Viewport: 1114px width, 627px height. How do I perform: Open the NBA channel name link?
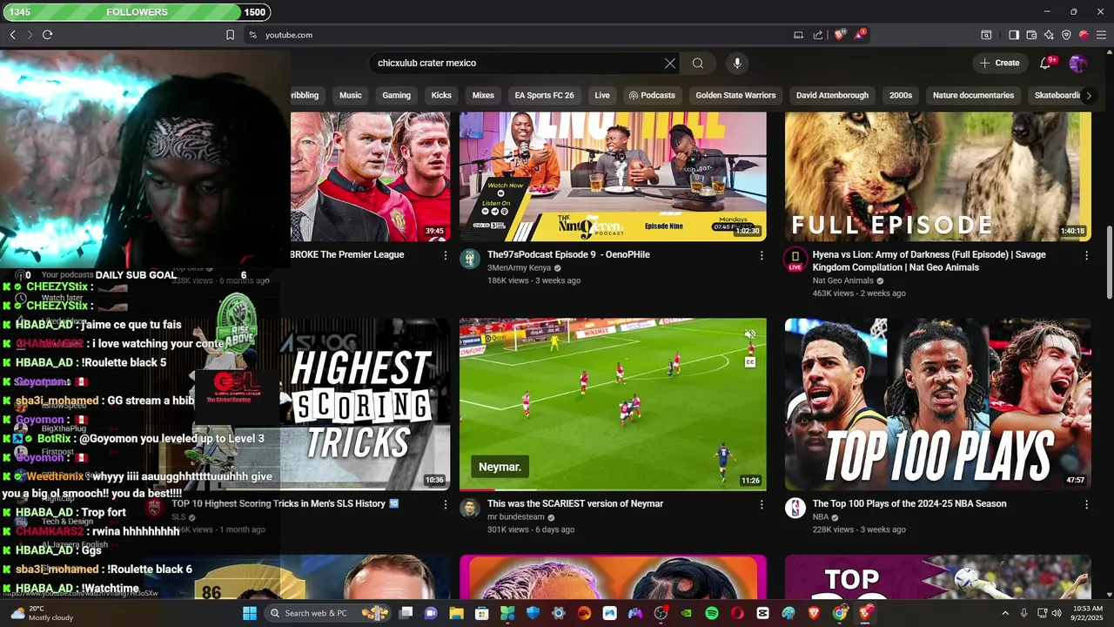tap(821, 517)
